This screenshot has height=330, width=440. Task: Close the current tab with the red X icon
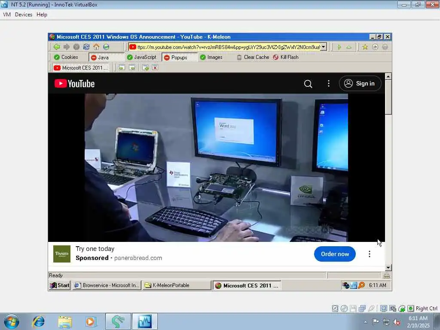coord(155,67)
